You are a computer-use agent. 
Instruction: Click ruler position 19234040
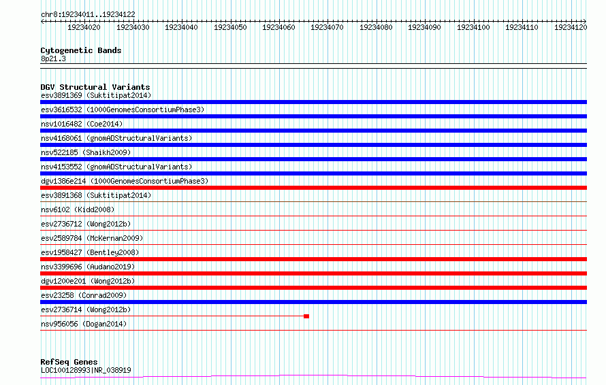tap(181, 27)
